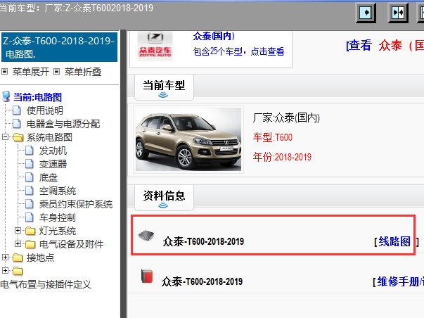
Task: Expand the 接地点 folder
Action: pos(5,257)
